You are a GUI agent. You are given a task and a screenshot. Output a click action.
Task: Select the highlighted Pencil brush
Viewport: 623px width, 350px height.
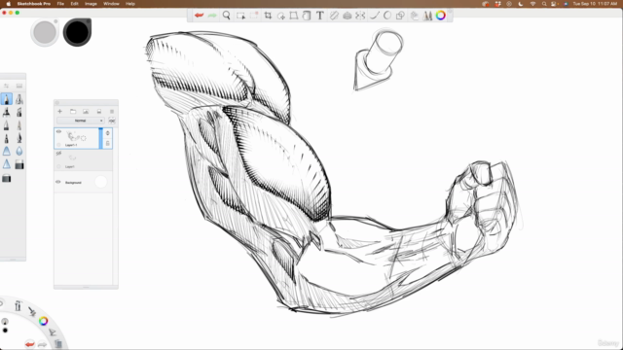click(x=7, y=99)
